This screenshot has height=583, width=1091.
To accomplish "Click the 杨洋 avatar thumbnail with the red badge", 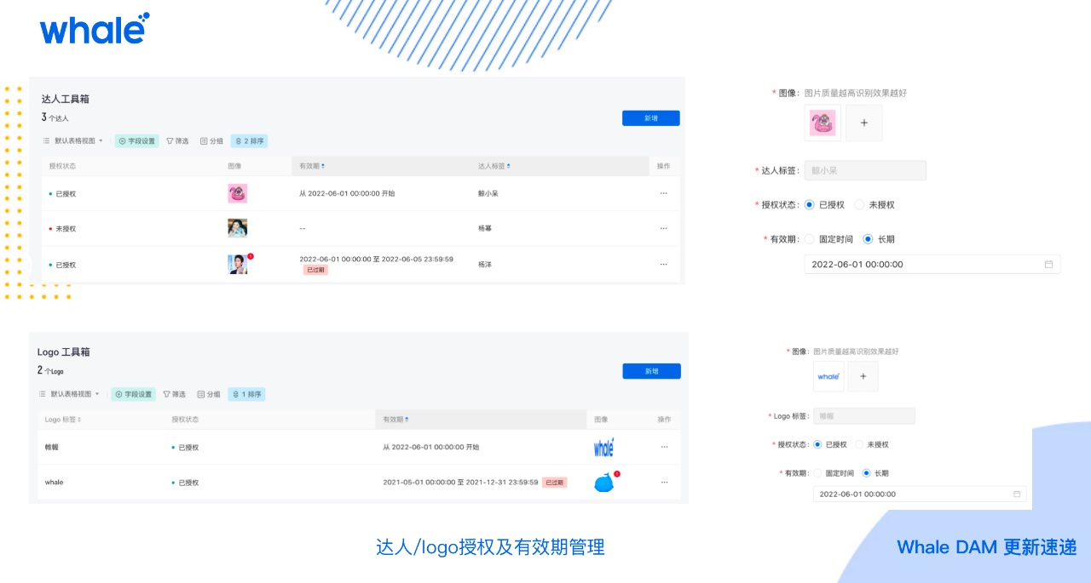I will pyautogui.click(x=238, y=265).
